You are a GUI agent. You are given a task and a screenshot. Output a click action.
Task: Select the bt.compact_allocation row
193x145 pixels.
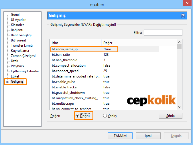click(x=105, y=65)
